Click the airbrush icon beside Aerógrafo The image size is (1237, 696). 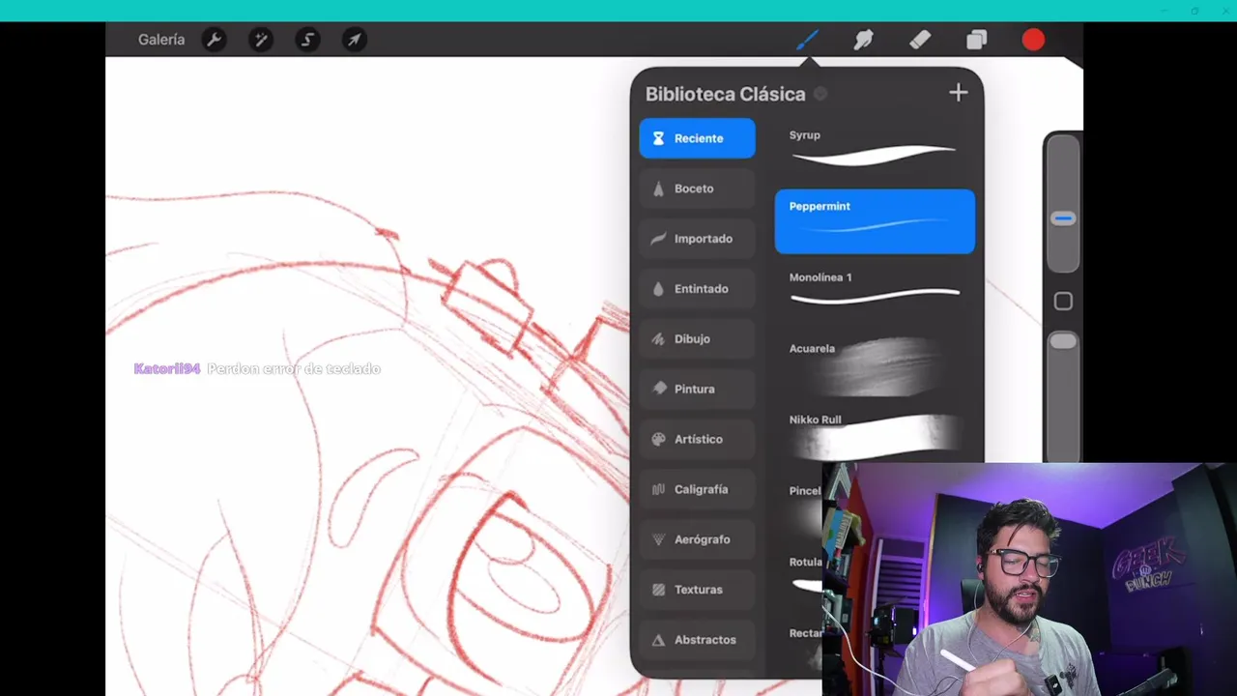pos(658,539)
